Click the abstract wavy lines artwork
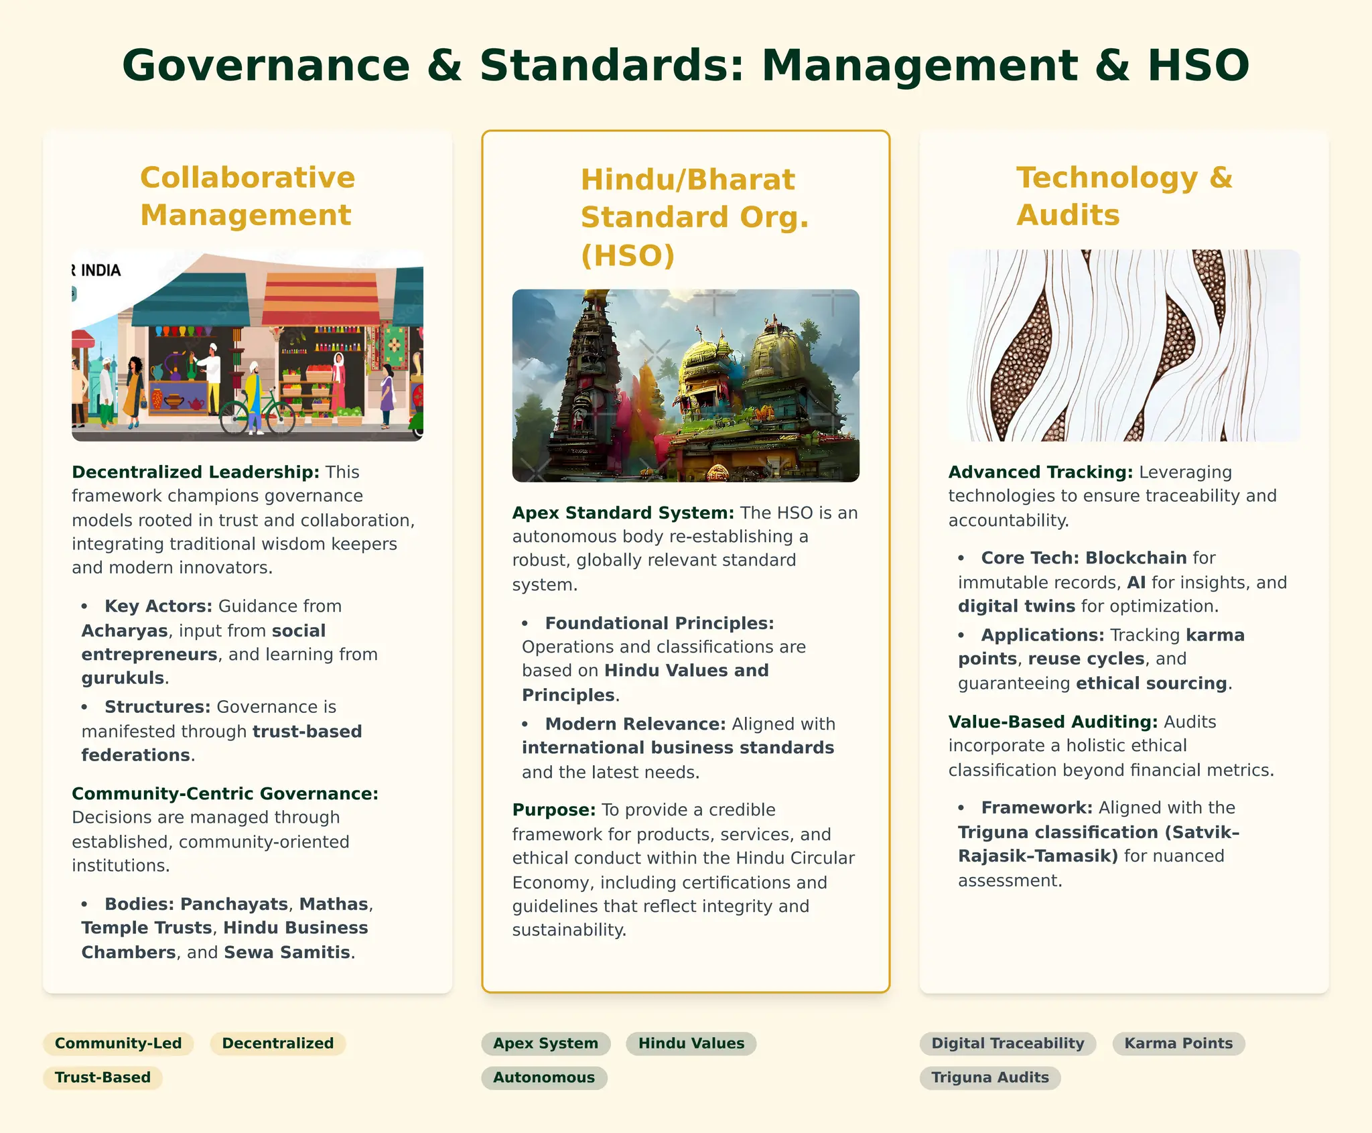Viewport: 1372px width, 1133px height. [1123, 345]
